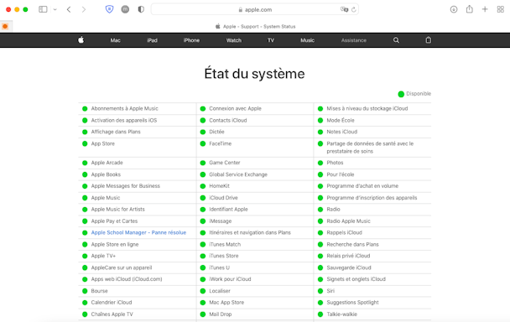
Task: Click the blue shield extension icon
Action: click(109, 9)
